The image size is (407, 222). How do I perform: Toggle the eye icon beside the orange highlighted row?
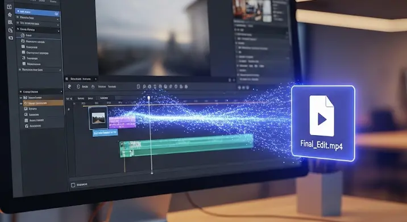(x=21, y=103)
